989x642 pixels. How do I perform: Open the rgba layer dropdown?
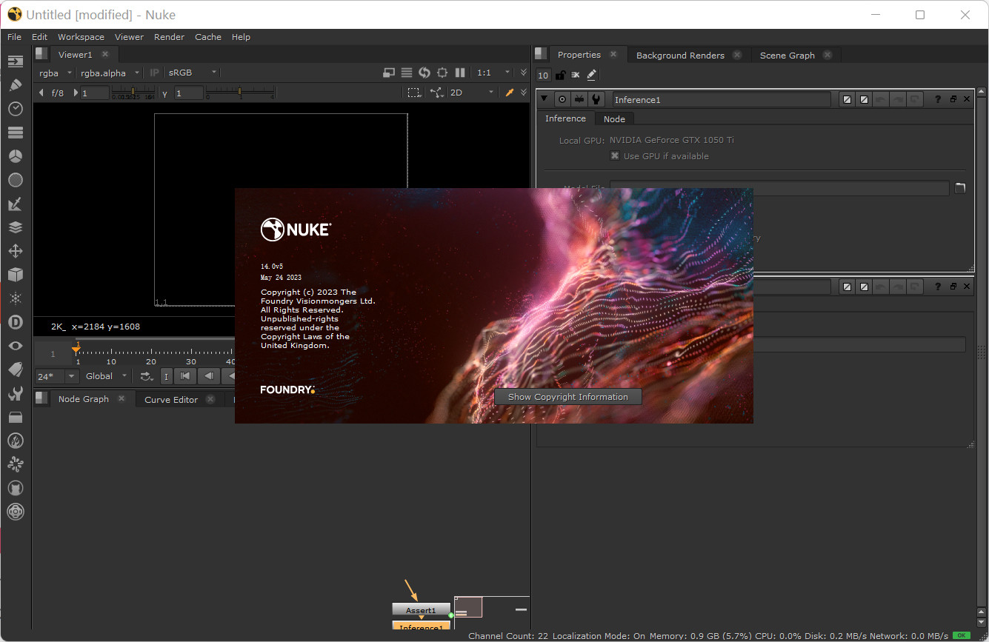[56, 73]
